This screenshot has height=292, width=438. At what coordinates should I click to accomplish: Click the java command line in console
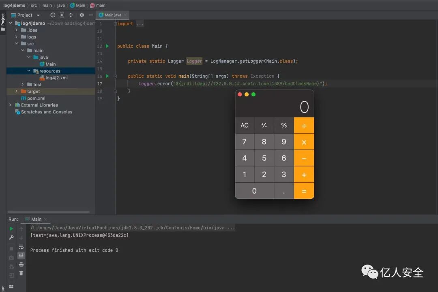coord(133,228)
